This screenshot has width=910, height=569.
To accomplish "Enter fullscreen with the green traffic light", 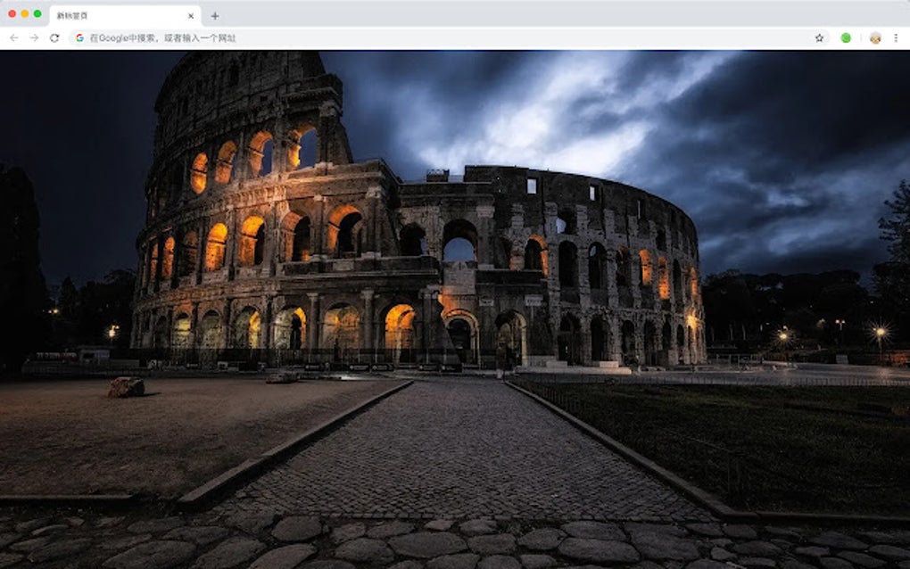I will tap(37, 14).
